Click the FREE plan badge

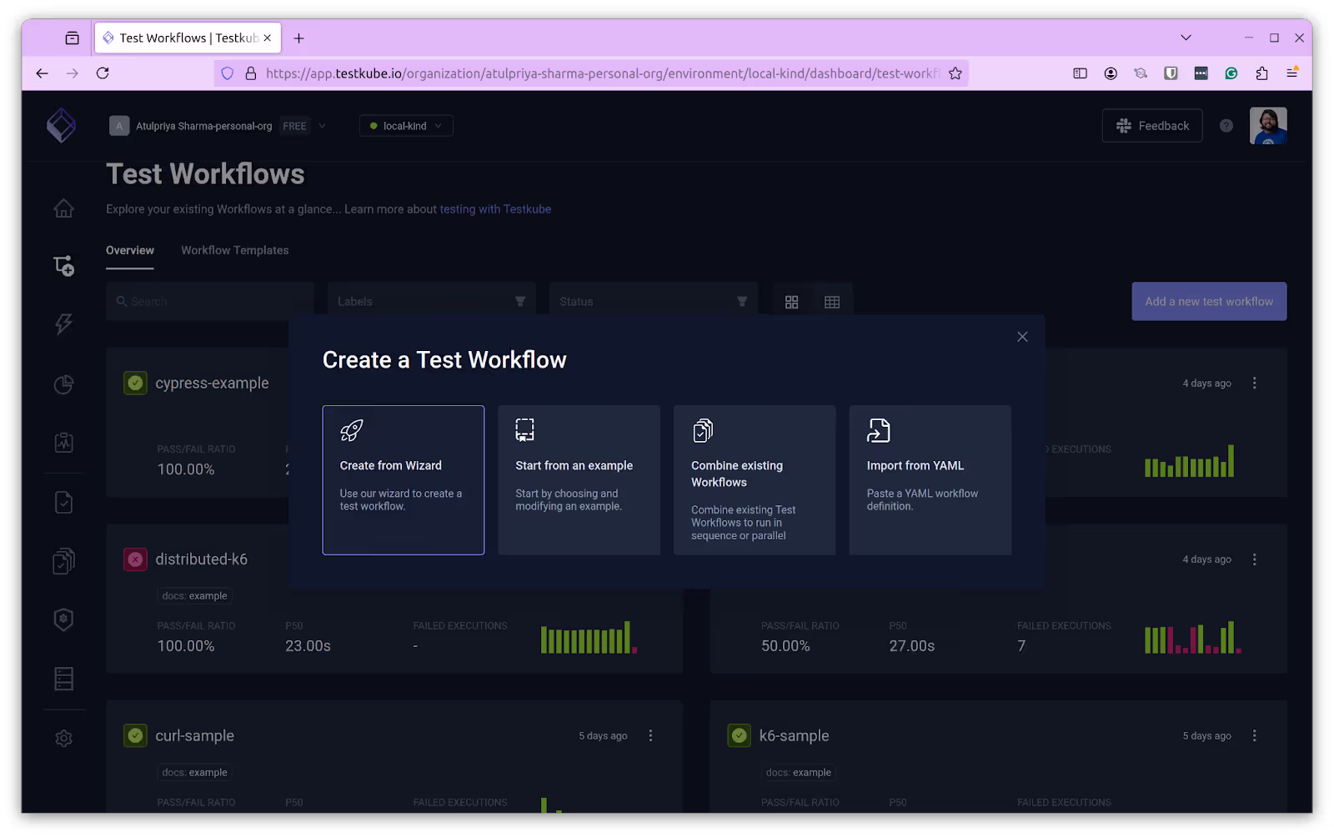tap(294, 126)
